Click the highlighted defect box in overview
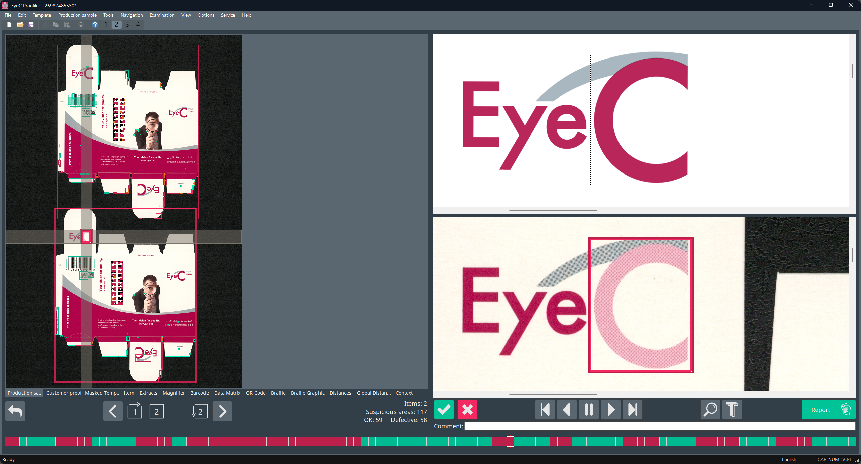This screenshot has height=464, width=861. (x=86, y=237)
